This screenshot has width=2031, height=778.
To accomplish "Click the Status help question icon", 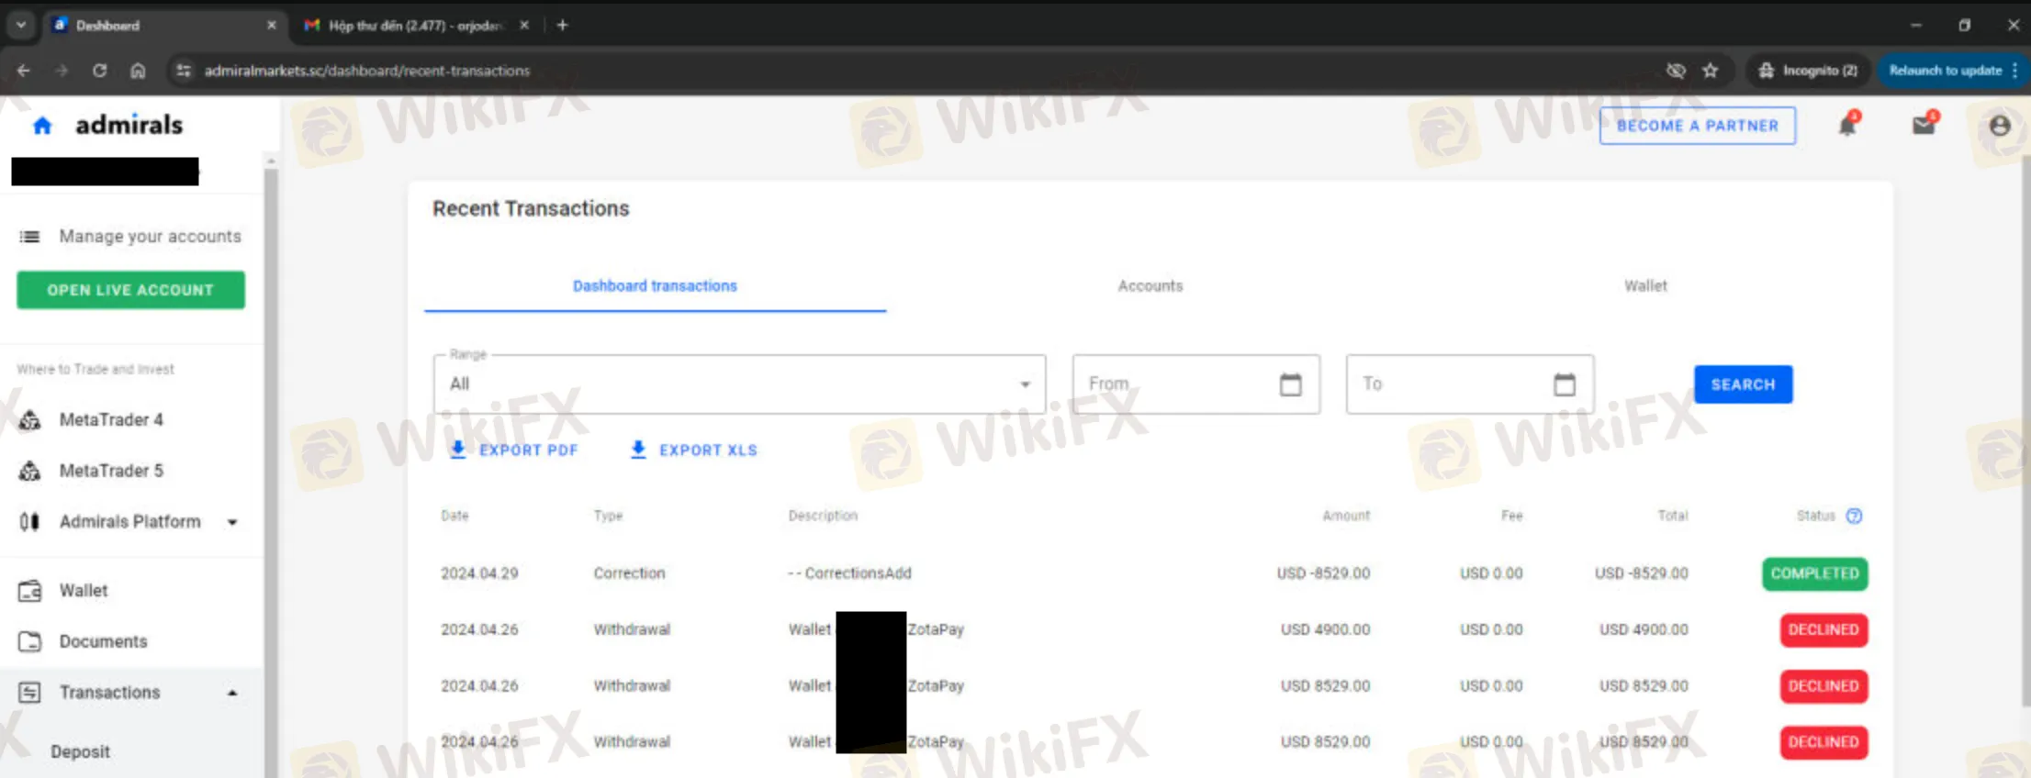I will pos(1854,516).
